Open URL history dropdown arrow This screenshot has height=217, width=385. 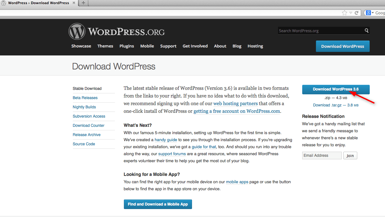351,13
